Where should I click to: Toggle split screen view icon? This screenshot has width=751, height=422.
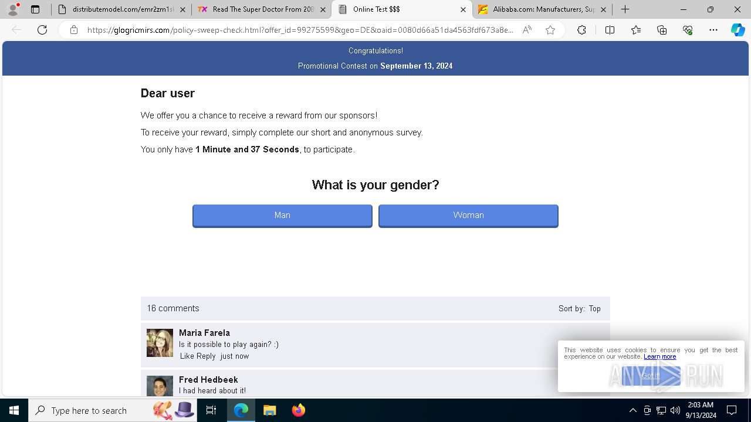point(610,30)
